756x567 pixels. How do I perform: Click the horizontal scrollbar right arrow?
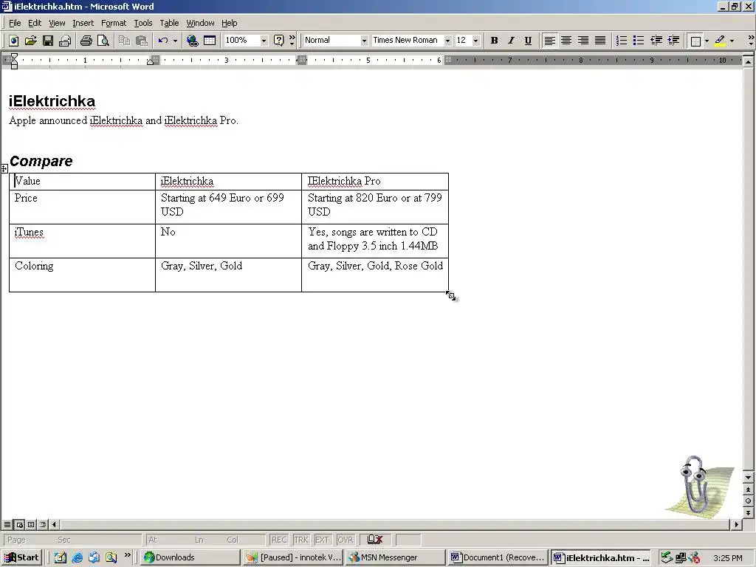coord(736,524)
